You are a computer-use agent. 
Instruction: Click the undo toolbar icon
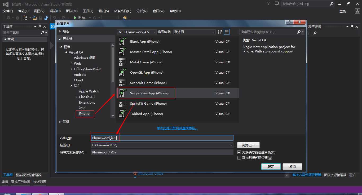pos(54,18)
